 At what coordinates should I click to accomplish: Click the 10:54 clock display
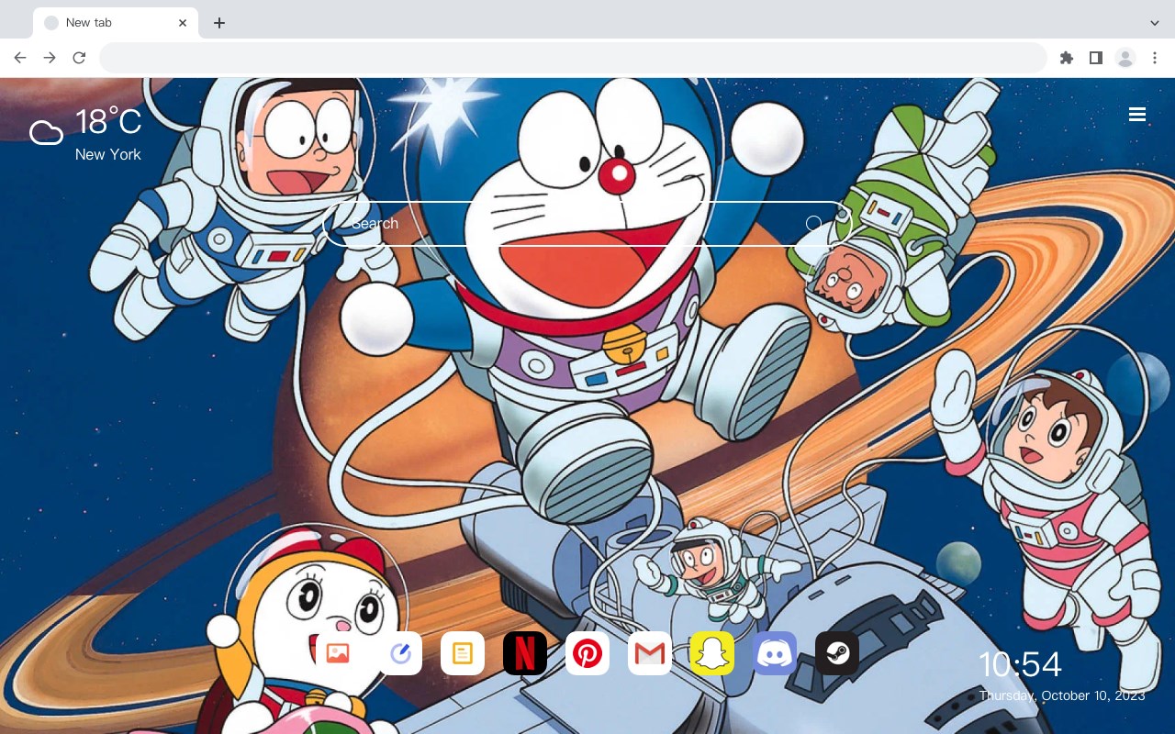click(x=1020, y=664)
